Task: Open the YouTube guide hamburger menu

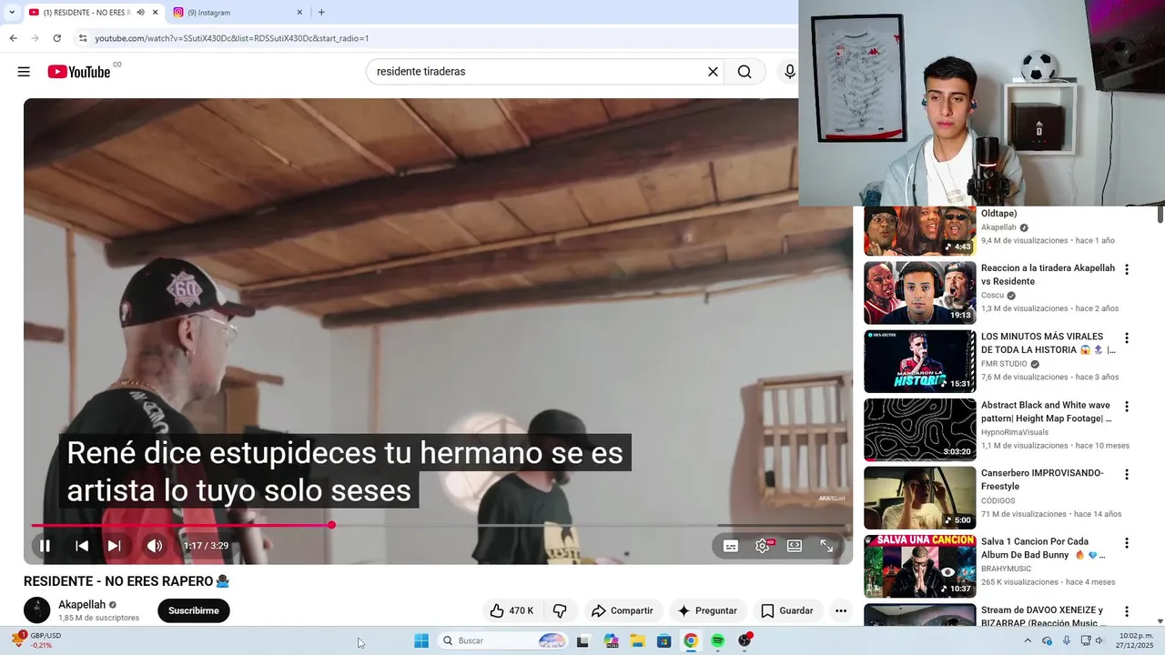Action: [x=24, y=72]
